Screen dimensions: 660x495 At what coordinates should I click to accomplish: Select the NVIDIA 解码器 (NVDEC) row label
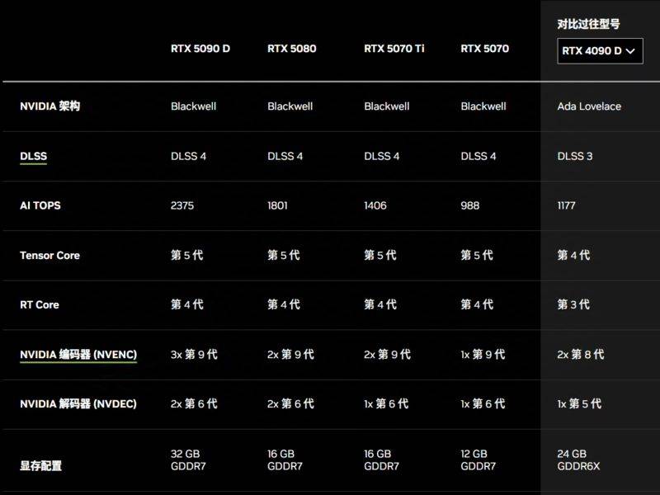click(78, 404)
